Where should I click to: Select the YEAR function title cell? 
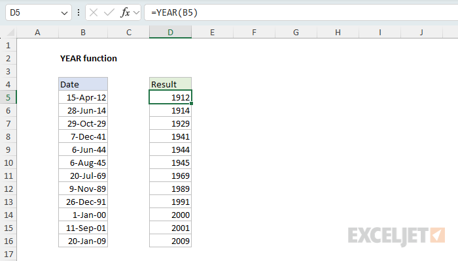point(88,58)
